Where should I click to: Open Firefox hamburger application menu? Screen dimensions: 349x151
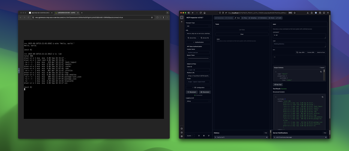click(328, 13)
